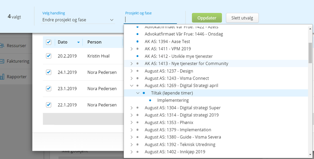Screen dimensions: 314x159
Task: Click the Slett utvalg button
Action: [242, 18]
